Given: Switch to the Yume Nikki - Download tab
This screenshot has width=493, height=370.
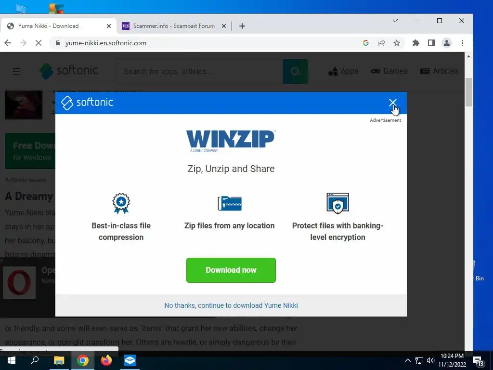Looking at the screenshot, I should pos(58,26).
